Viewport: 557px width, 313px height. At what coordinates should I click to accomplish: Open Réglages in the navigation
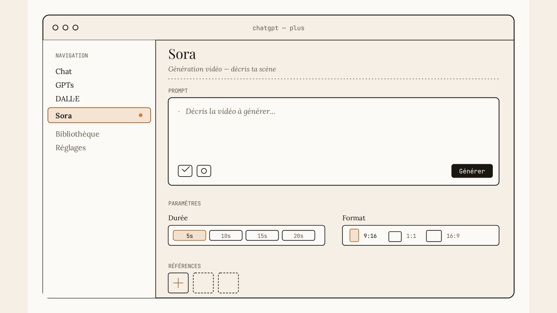click(x=71, y=148)
